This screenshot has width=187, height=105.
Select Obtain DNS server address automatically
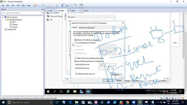pos(75,58)
